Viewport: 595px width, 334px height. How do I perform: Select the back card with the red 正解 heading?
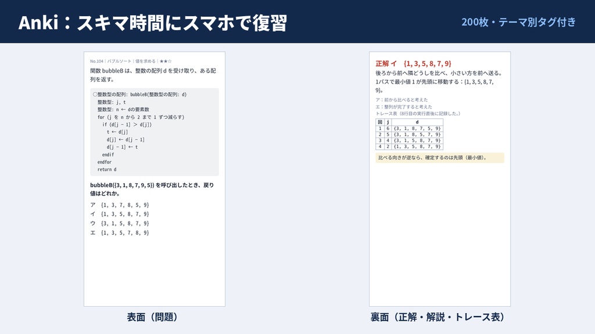click(440, 179)
